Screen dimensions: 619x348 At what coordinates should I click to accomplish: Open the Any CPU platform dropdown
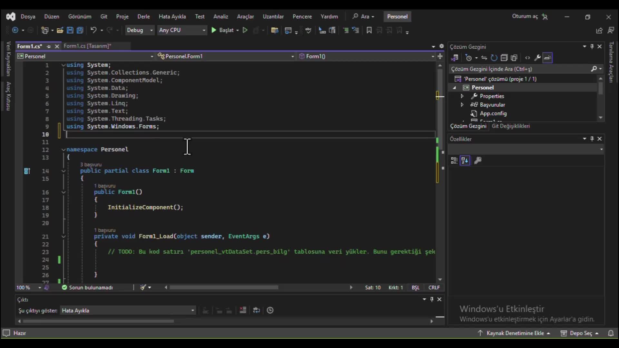(182, 30)
